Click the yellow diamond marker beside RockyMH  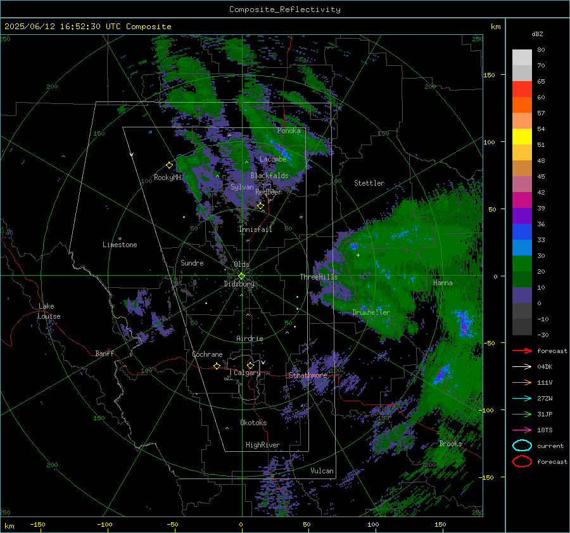pyautogui.click(x=169, y=165)
